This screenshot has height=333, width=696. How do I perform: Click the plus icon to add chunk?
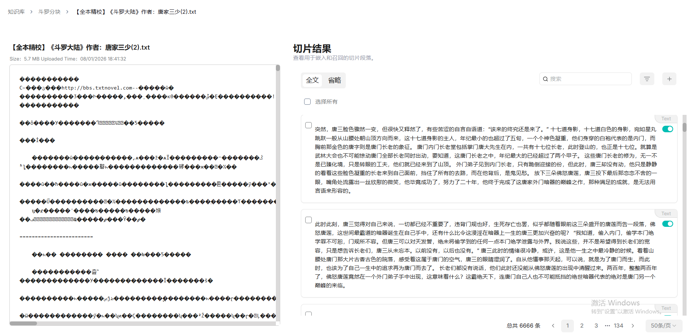tap(669, 79)
